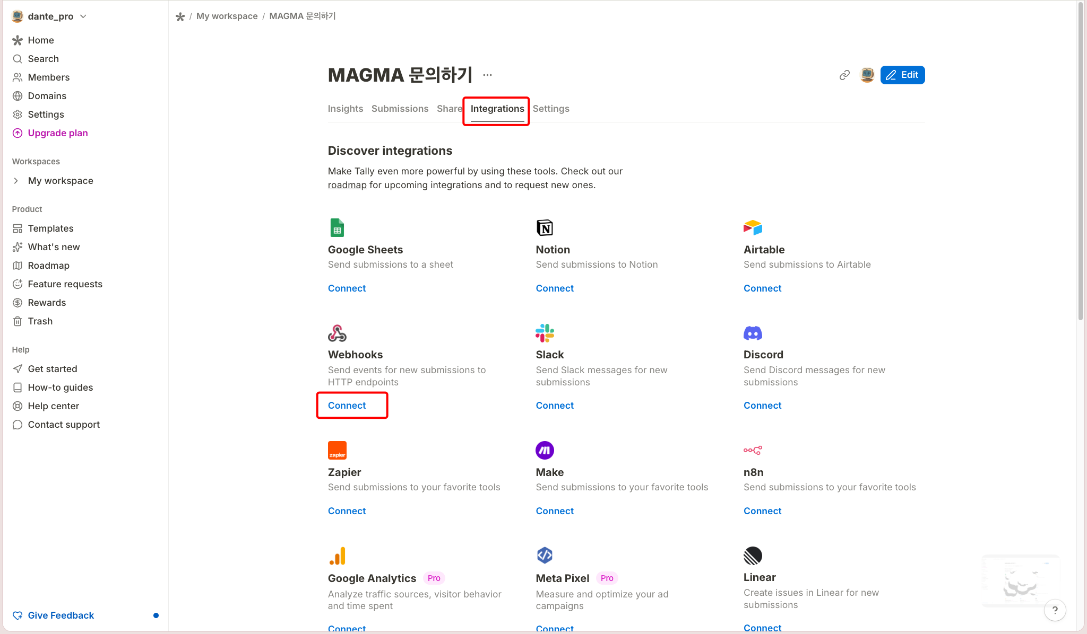Open the three-dots menu beside form title

[x=487, y=75]
